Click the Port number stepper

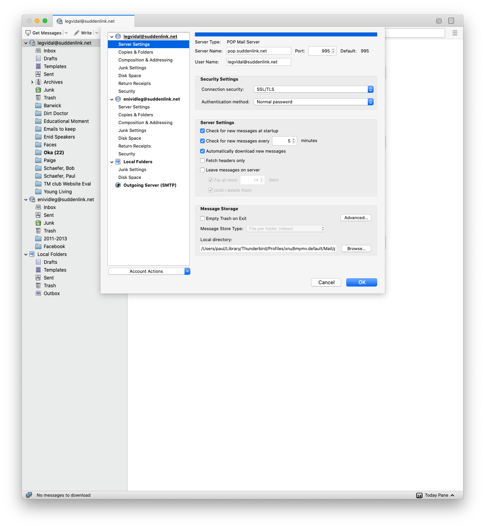tap(333, 51)
